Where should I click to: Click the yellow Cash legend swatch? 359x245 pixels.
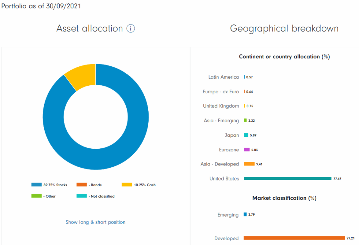click(127, 185)
